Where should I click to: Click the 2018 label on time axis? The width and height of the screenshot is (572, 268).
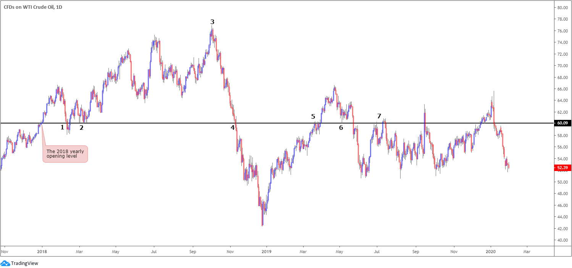click(42, 252)
